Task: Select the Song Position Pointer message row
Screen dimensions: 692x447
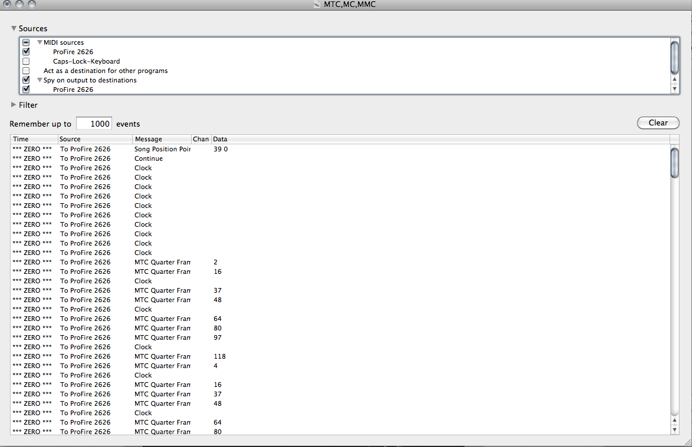Action: [340, 149]
